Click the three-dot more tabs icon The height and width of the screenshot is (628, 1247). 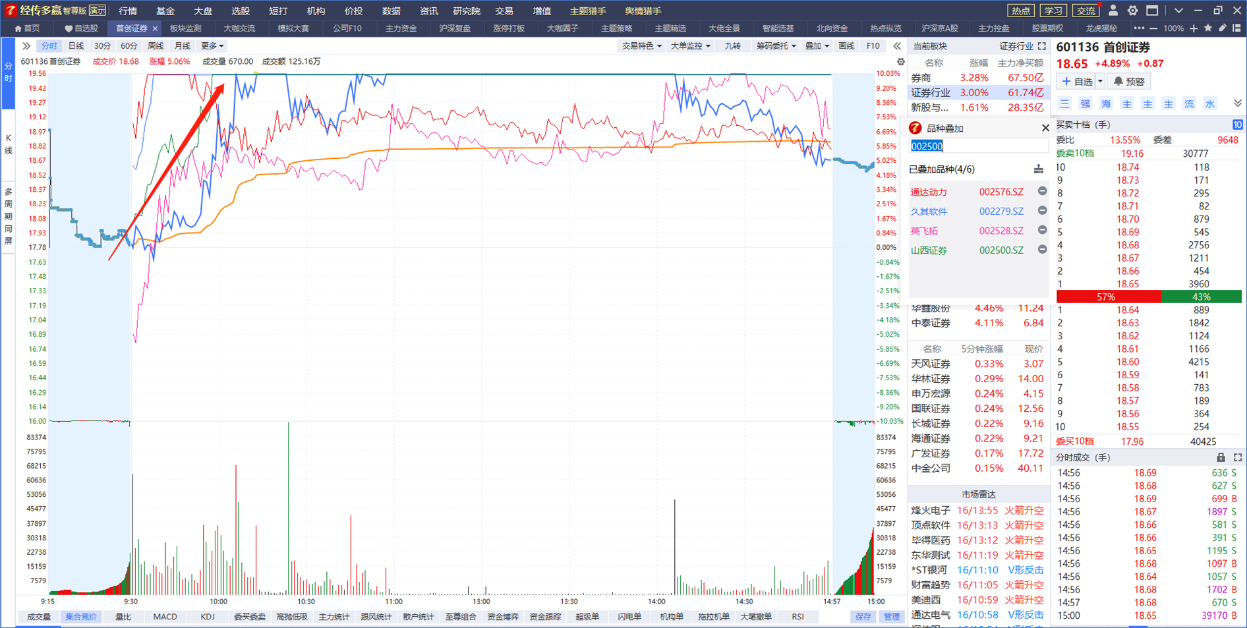click(x=1139, y=28)
